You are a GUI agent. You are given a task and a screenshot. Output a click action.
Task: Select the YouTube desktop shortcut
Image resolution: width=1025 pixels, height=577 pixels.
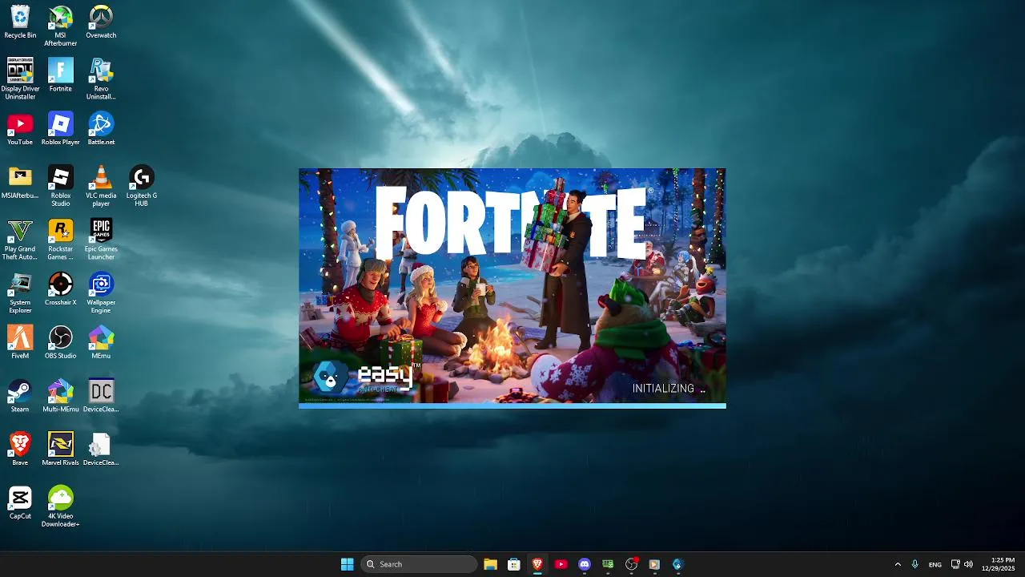[20, 128]
